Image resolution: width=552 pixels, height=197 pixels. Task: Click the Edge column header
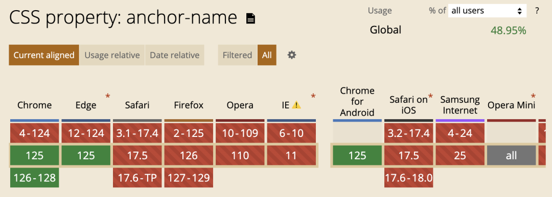tap(86, 105)
